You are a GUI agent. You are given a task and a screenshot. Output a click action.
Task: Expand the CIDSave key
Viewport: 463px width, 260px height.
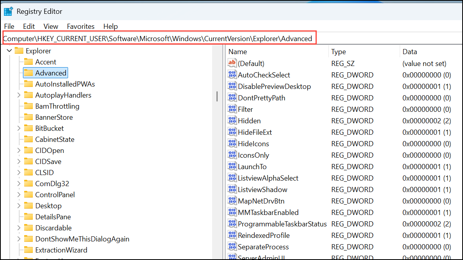coord(19,162)
